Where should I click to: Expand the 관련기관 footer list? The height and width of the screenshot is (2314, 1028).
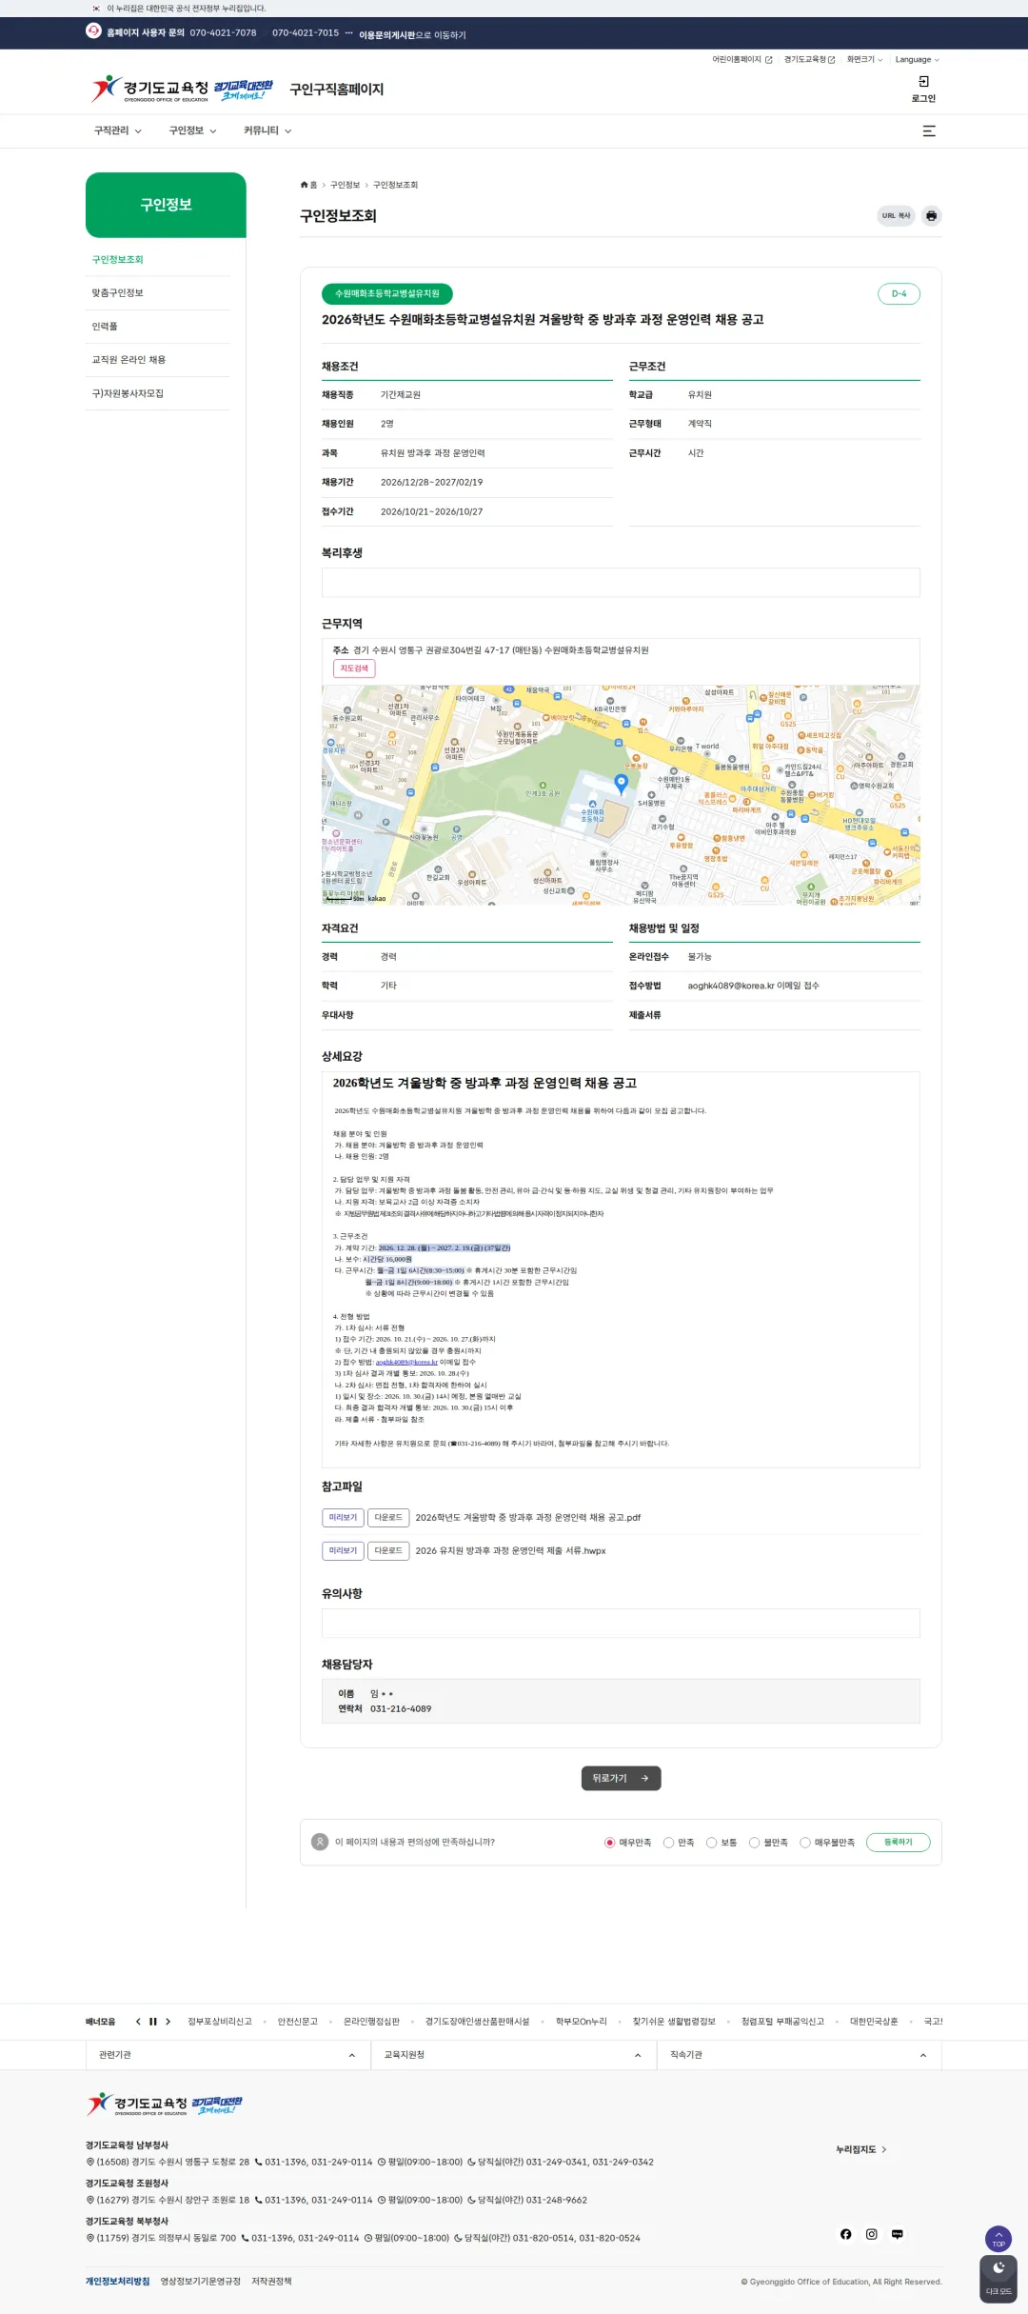(x=228, y=2055)
